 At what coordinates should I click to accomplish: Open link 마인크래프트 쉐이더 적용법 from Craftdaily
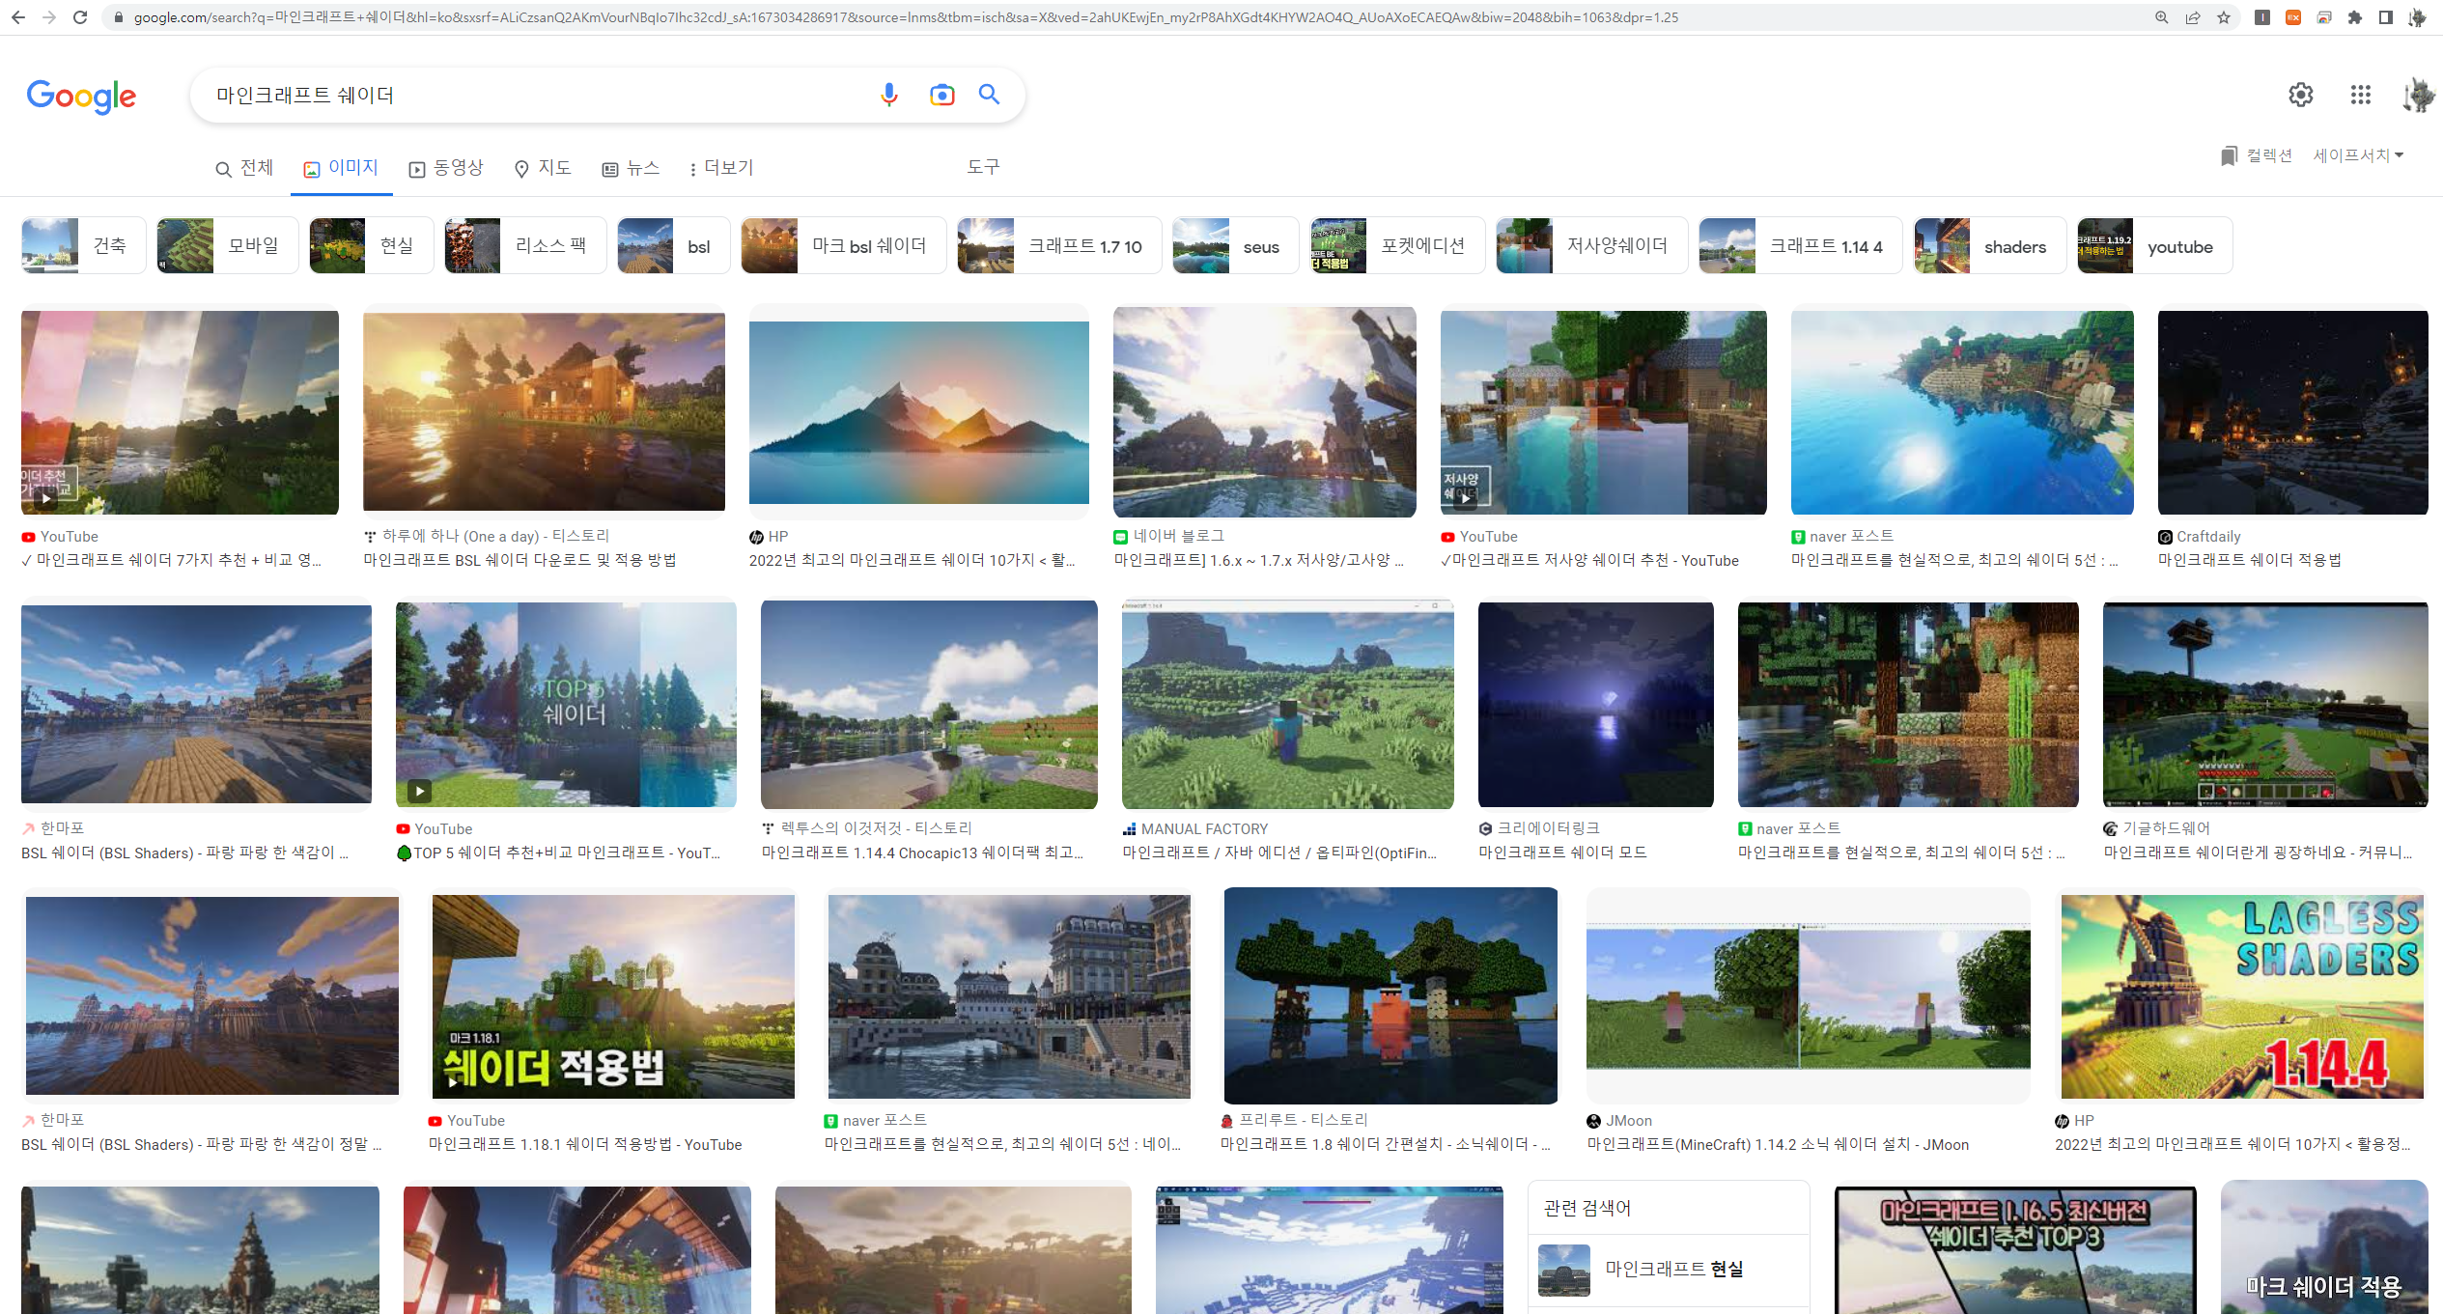2249,560
